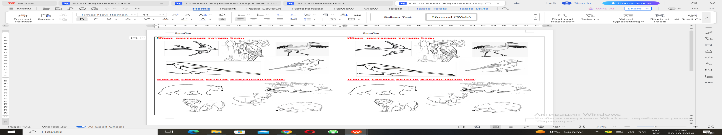722x135 pixels.
Task: Justify the paragraph text
Action: coord(280,19)
